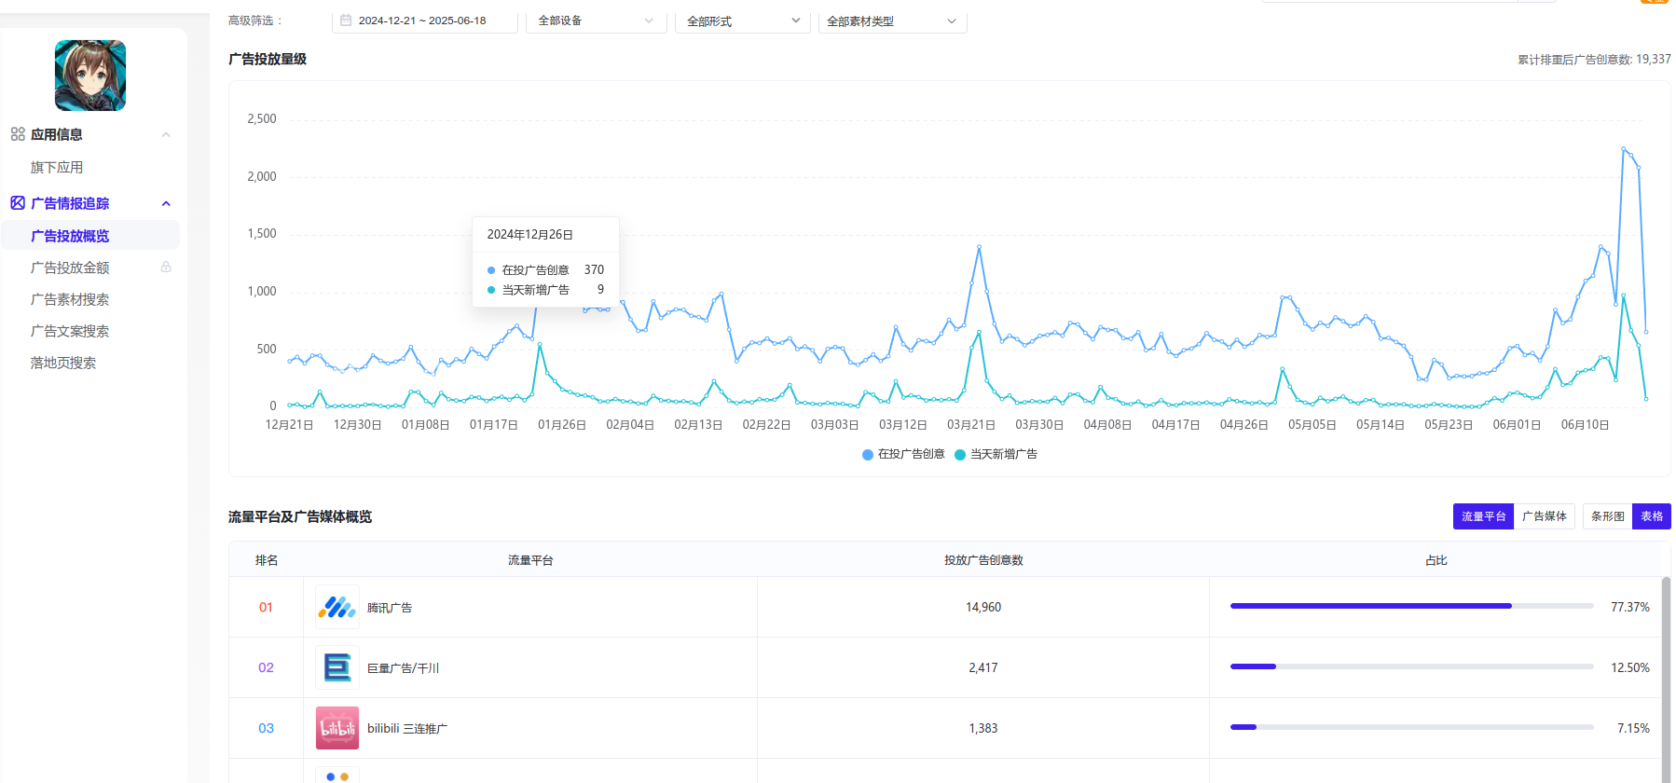Go to 旗下应用 page
1676x783 pixels.
[x=57, y=168]
